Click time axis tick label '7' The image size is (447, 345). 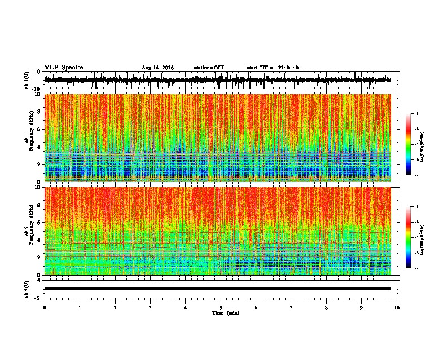[x=291, y=308]
